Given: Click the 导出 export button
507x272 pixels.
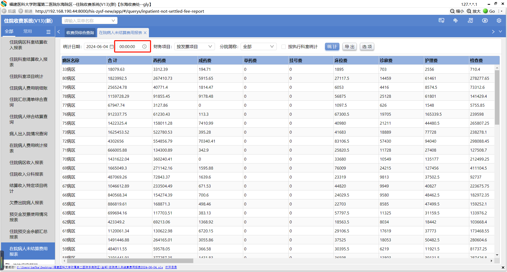Looking at the screenshot, I should pyautogui.click(x=350, y=46).
